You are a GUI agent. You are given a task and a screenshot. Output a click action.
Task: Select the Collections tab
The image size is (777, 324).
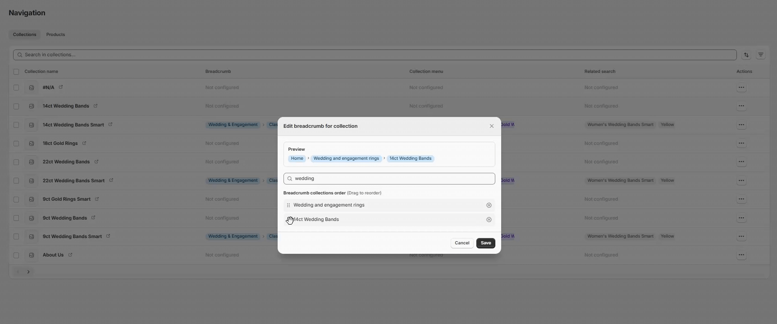coord(24,35)
